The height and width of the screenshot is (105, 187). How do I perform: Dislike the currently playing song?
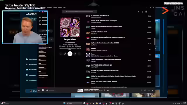point(105,90)
